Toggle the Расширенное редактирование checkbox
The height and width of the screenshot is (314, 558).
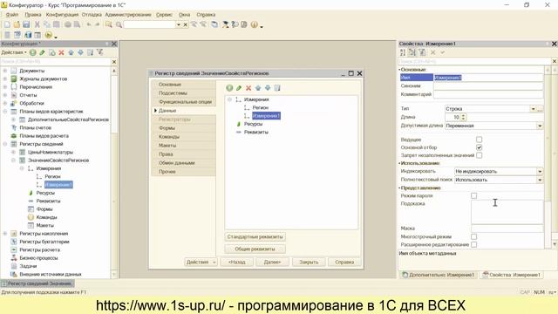[473, 244]
